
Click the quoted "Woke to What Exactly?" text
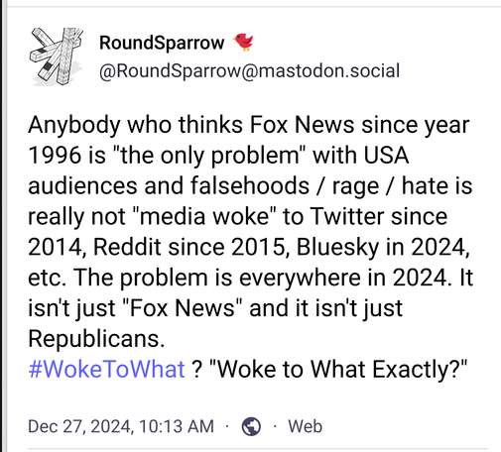point(338,369)
